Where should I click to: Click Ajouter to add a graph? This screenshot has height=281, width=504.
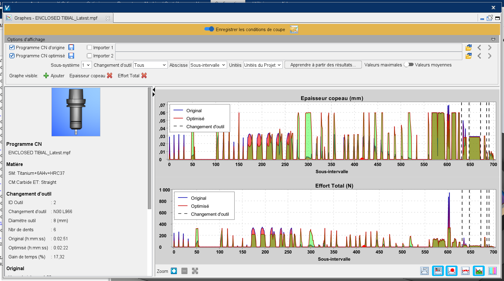54,75
